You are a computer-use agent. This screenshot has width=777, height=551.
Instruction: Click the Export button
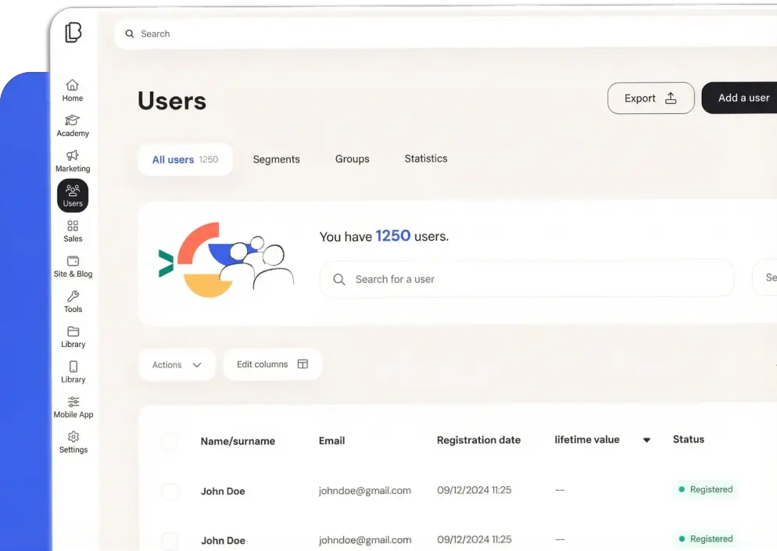[650, 98]
